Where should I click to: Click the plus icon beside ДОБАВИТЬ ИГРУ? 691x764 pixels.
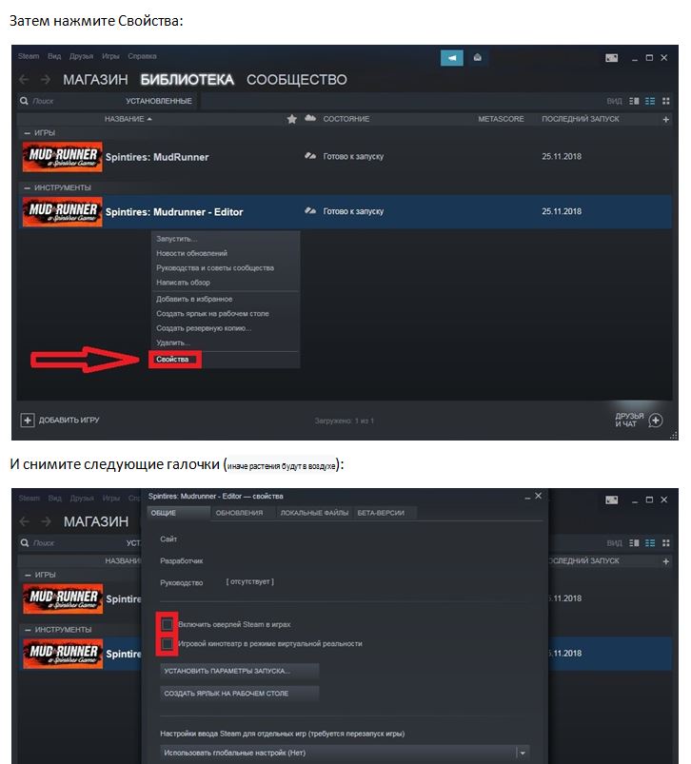click(x=28, y=420)
